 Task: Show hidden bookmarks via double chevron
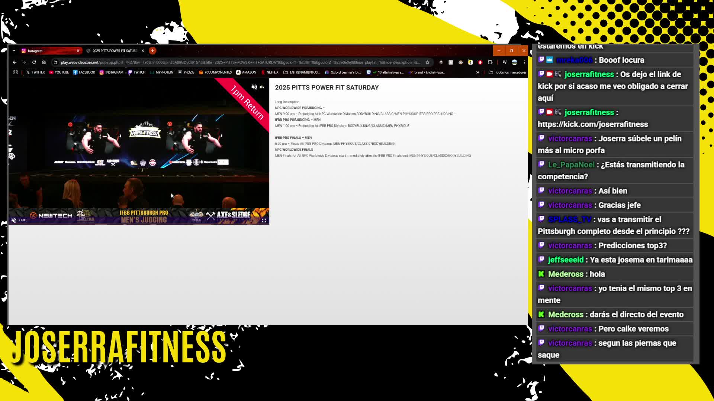tap(477, 72)
